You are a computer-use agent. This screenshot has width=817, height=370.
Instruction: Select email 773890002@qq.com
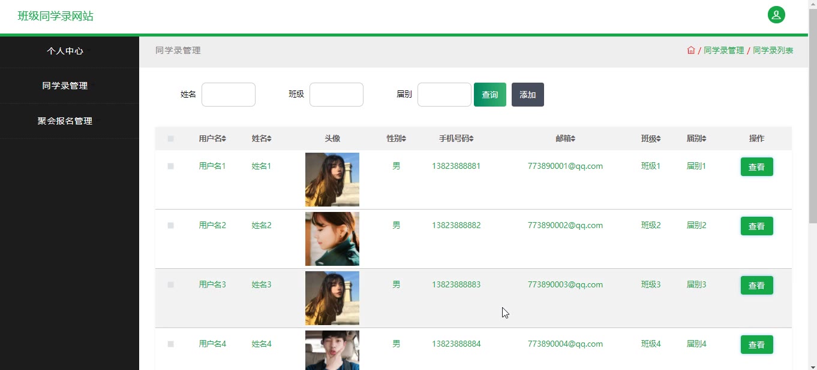click(x=565, y=226)
